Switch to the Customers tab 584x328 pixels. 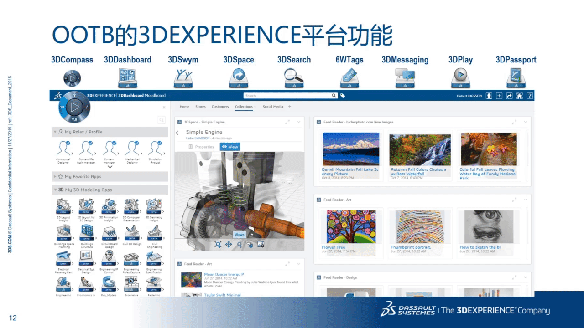[220, 107]
